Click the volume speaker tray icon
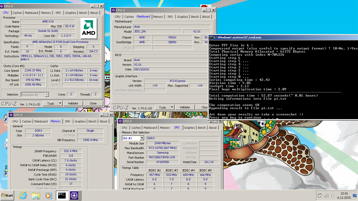 [333, 196]
